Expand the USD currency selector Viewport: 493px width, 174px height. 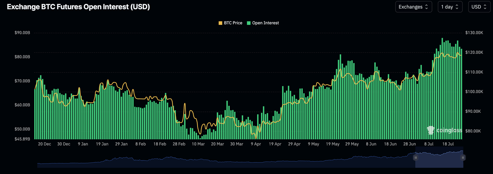point(479,7)
